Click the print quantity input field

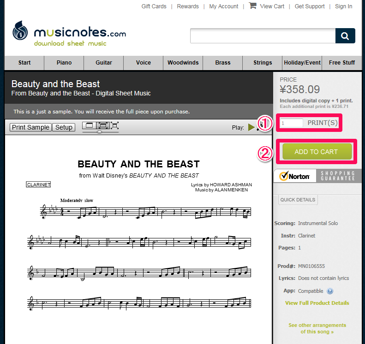point(292,123)
